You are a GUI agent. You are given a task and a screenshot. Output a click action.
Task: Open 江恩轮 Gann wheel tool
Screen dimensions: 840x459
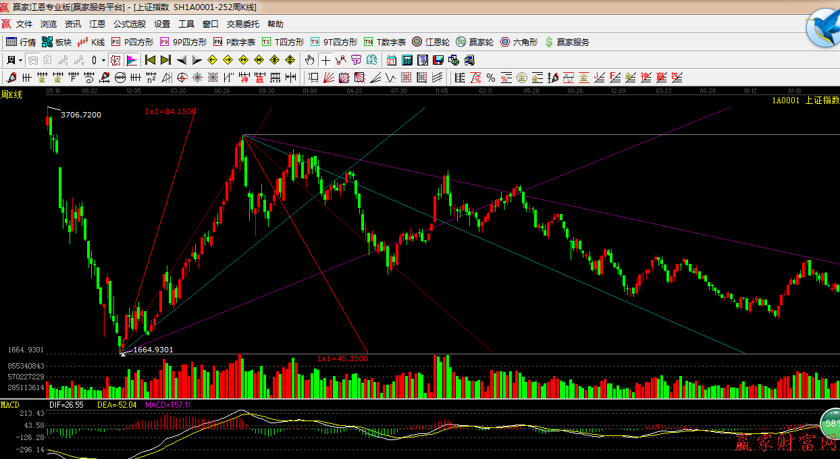coord(431,42)
